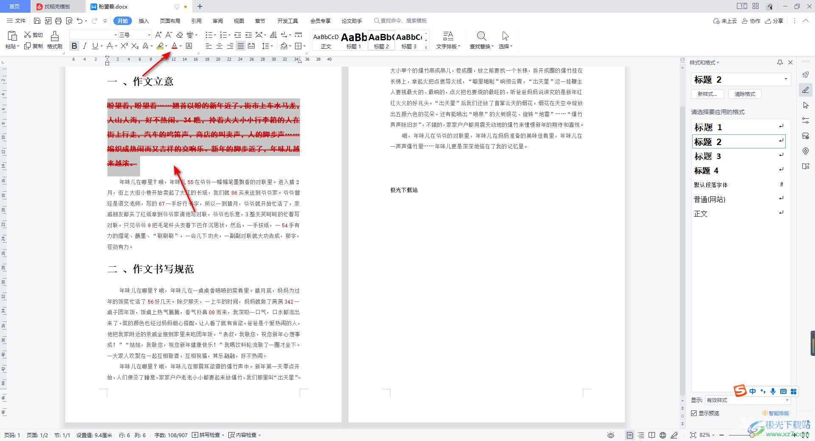Click the pen icon in right sidebar
The height and width of the screenshot is (441, 815).
[806, 90]
